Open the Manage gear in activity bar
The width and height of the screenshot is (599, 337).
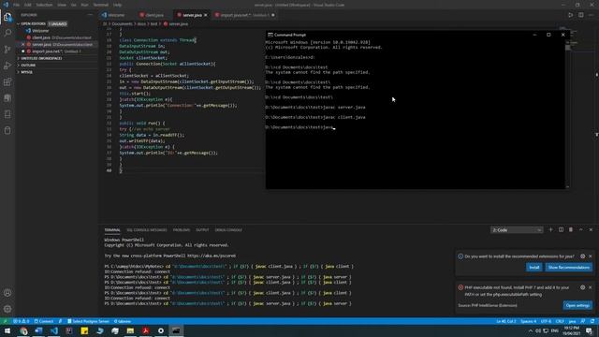(7, 309)
